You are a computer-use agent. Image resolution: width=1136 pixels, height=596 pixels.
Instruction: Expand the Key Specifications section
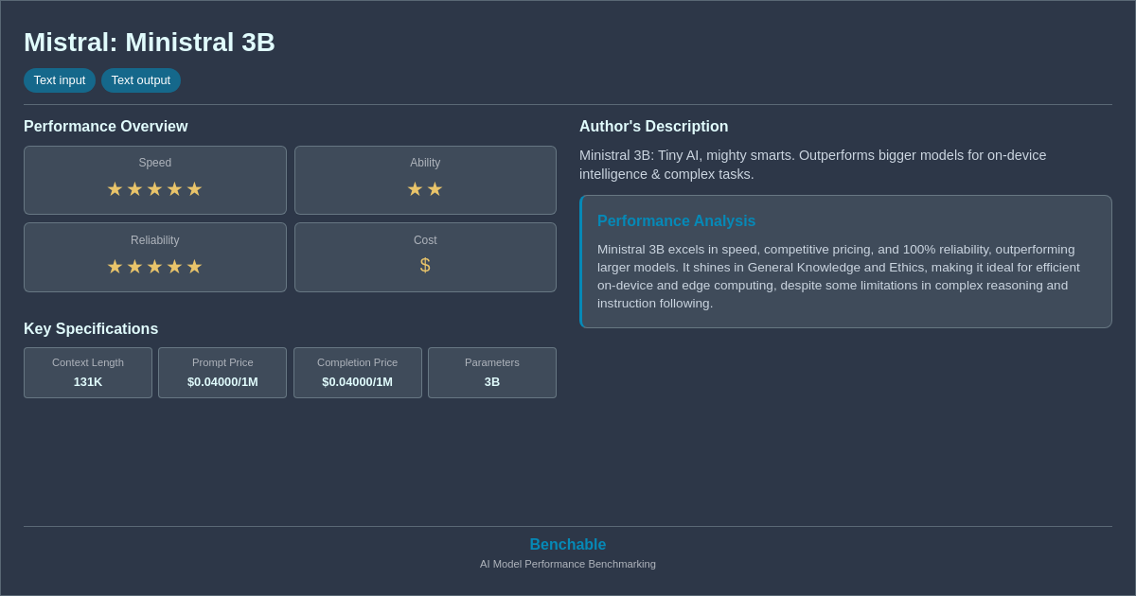click(91, 328)
